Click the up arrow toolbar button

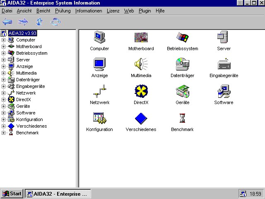coord(40,22)
